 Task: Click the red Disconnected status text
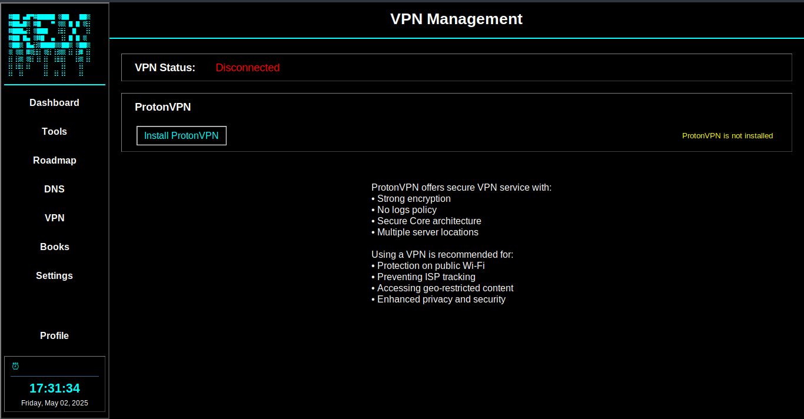[x=248, y=68]
